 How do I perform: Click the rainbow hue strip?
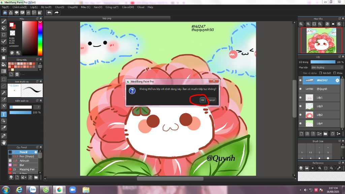pyautogui.click(x=40, y=38)
